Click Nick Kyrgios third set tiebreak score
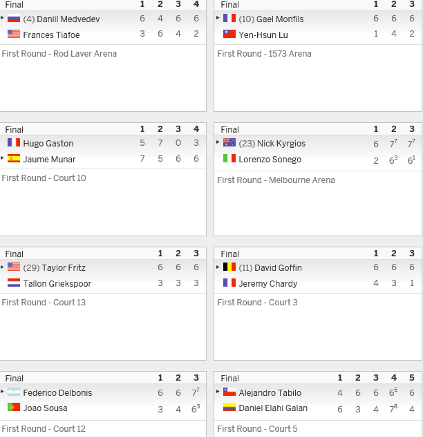Viewport: 423px width, 438px height. tap(411, 143)
